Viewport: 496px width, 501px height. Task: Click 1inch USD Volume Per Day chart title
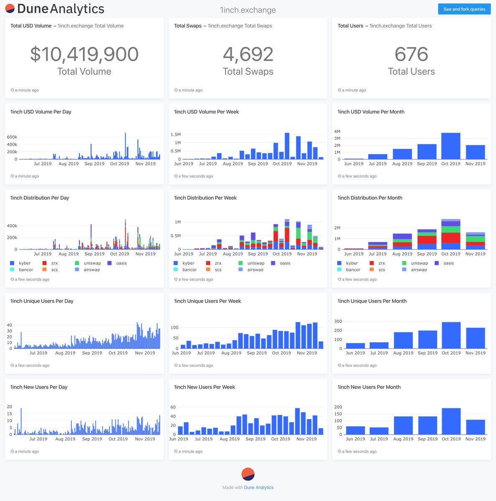point(41,112)
